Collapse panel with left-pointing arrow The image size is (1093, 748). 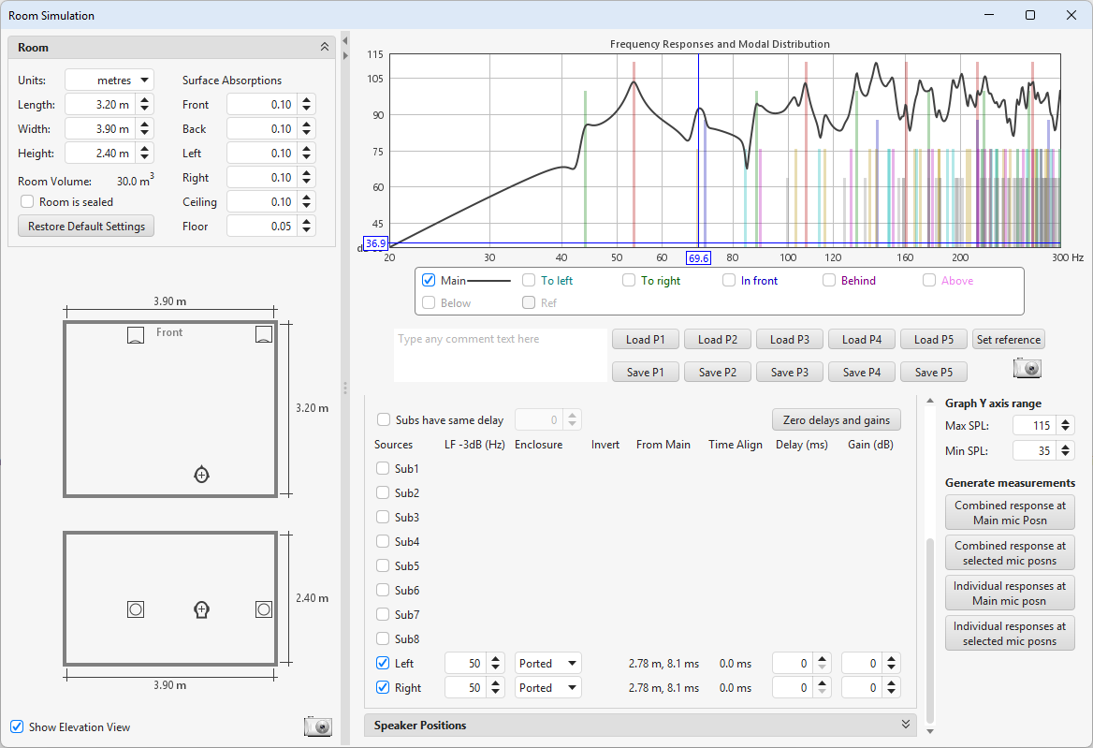(344, 40)
